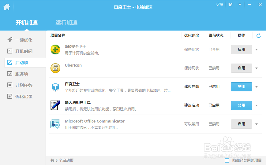The image size is (266, 165).
Task: Select 启动项 in the sidebar
Action: pyautogui.click(x=25, y=63)
